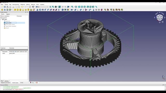Open the Вид menu

coord(10,4)
